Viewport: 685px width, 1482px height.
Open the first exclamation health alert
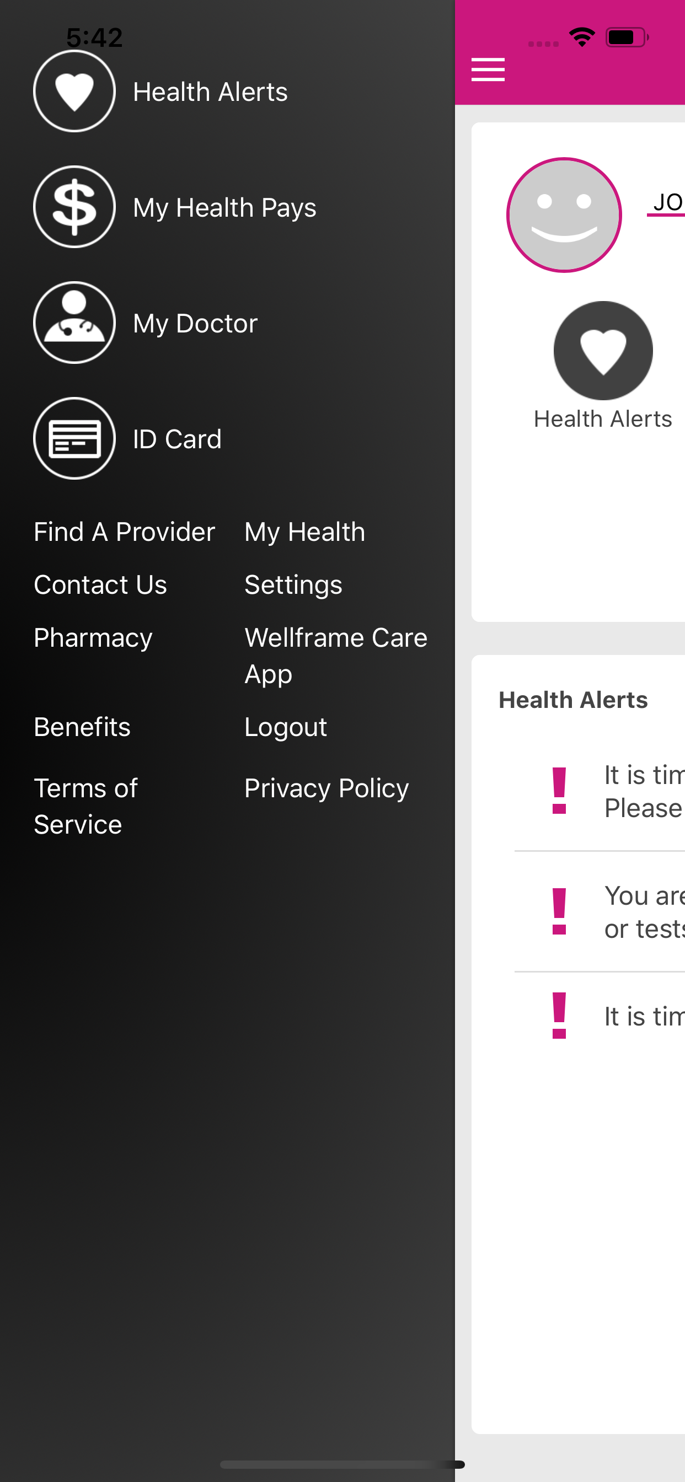(x=559, y=791)
